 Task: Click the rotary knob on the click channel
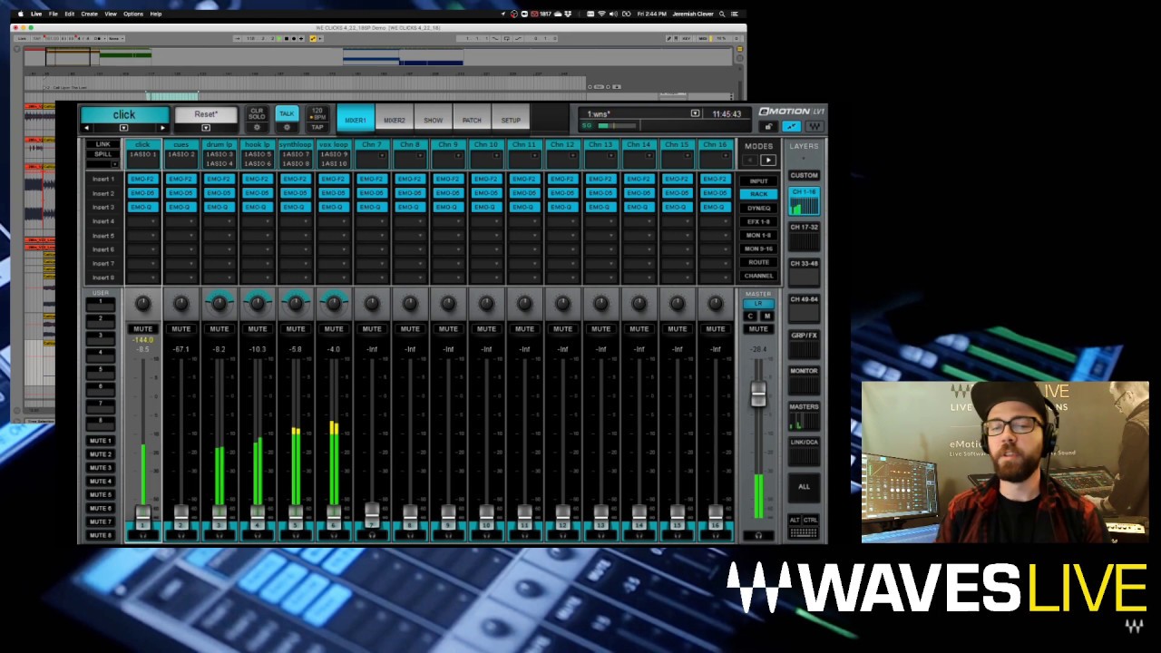pos(142,304)
